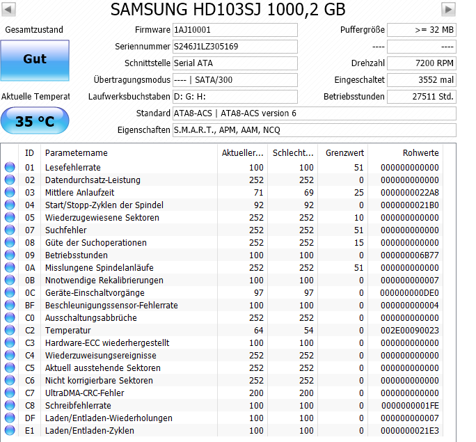
Task: Click status icon for Ausschaltungsabbrüche row
Action: pyautogui.click(x=10, y=317)
